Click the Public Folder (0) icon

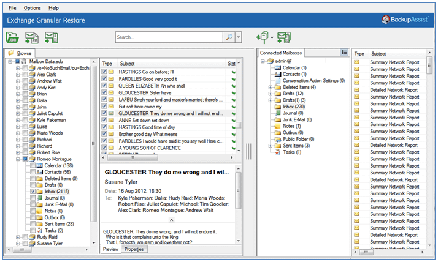click(x=278, y=139)
